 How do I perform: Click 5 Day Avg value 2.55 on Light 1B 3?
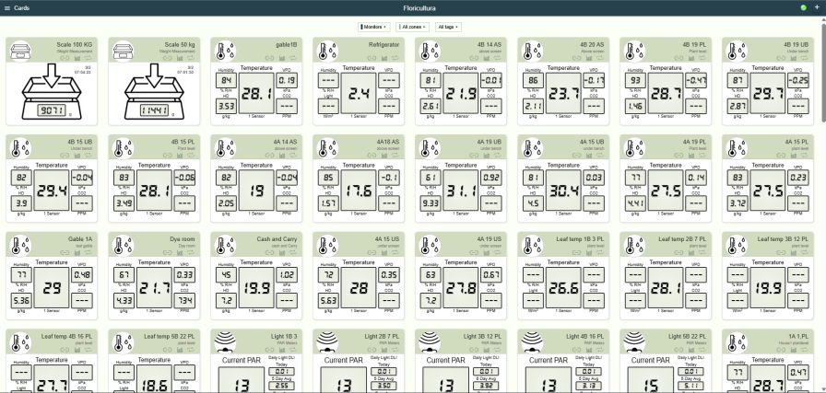pos(282,387)
